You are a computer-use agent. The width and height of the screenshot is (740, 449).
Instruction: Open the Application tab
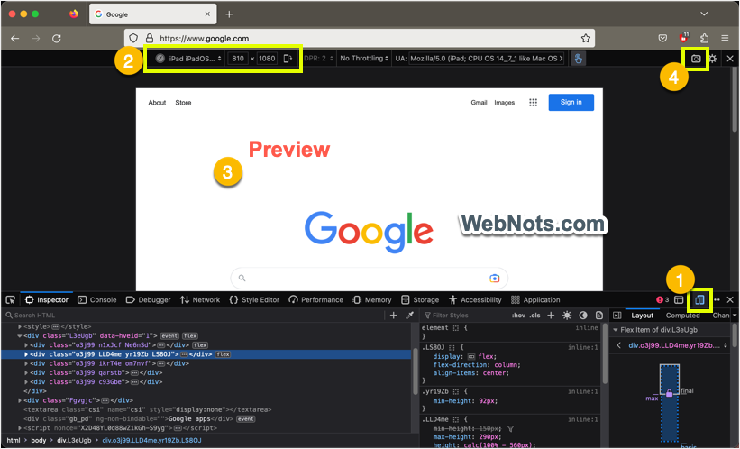point(535,300)
